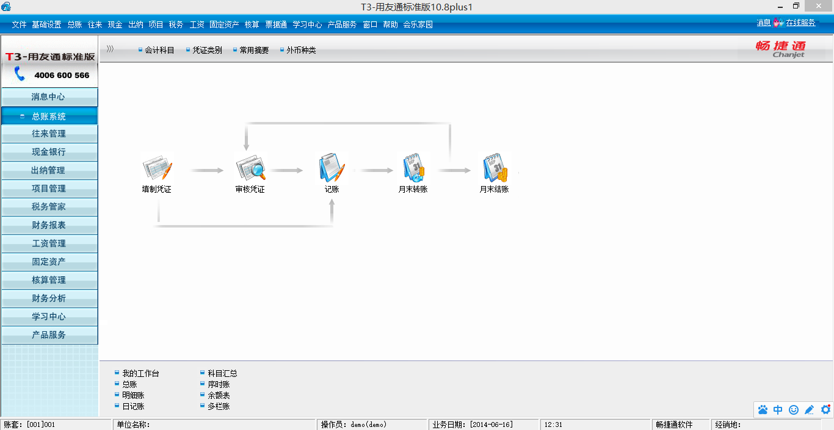
Task: Open the 往来 menu
Action: coord(95,25)
